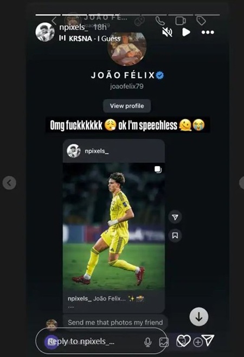Click the npixels_ username in story header
Screen dimensions: 244x357
coord(73,27)
